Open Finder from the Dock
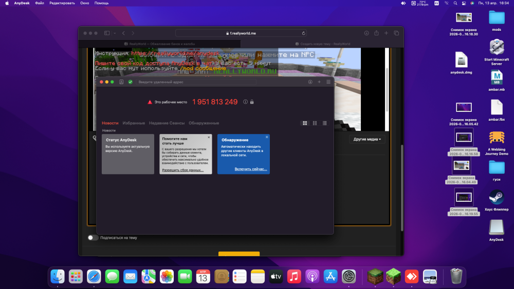 point(58,277)
